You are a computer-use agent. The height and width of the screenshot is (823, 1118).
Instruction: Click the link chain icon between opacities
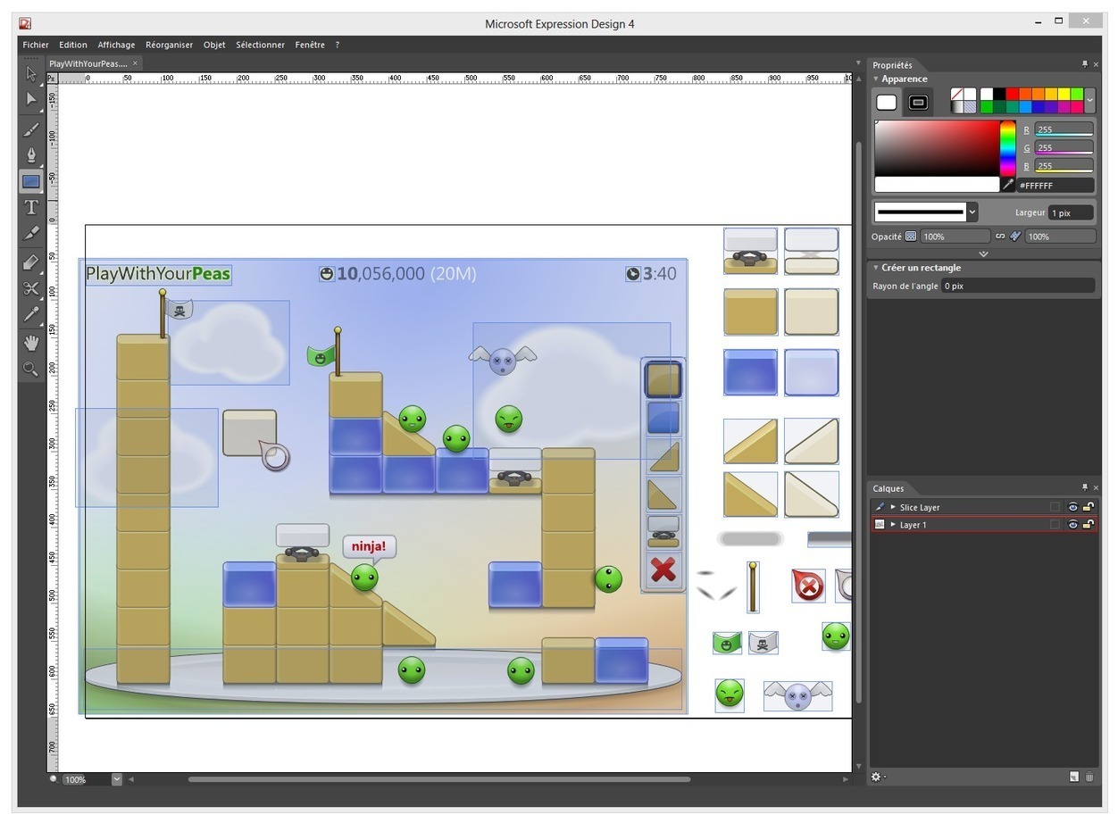point(1000,237)
